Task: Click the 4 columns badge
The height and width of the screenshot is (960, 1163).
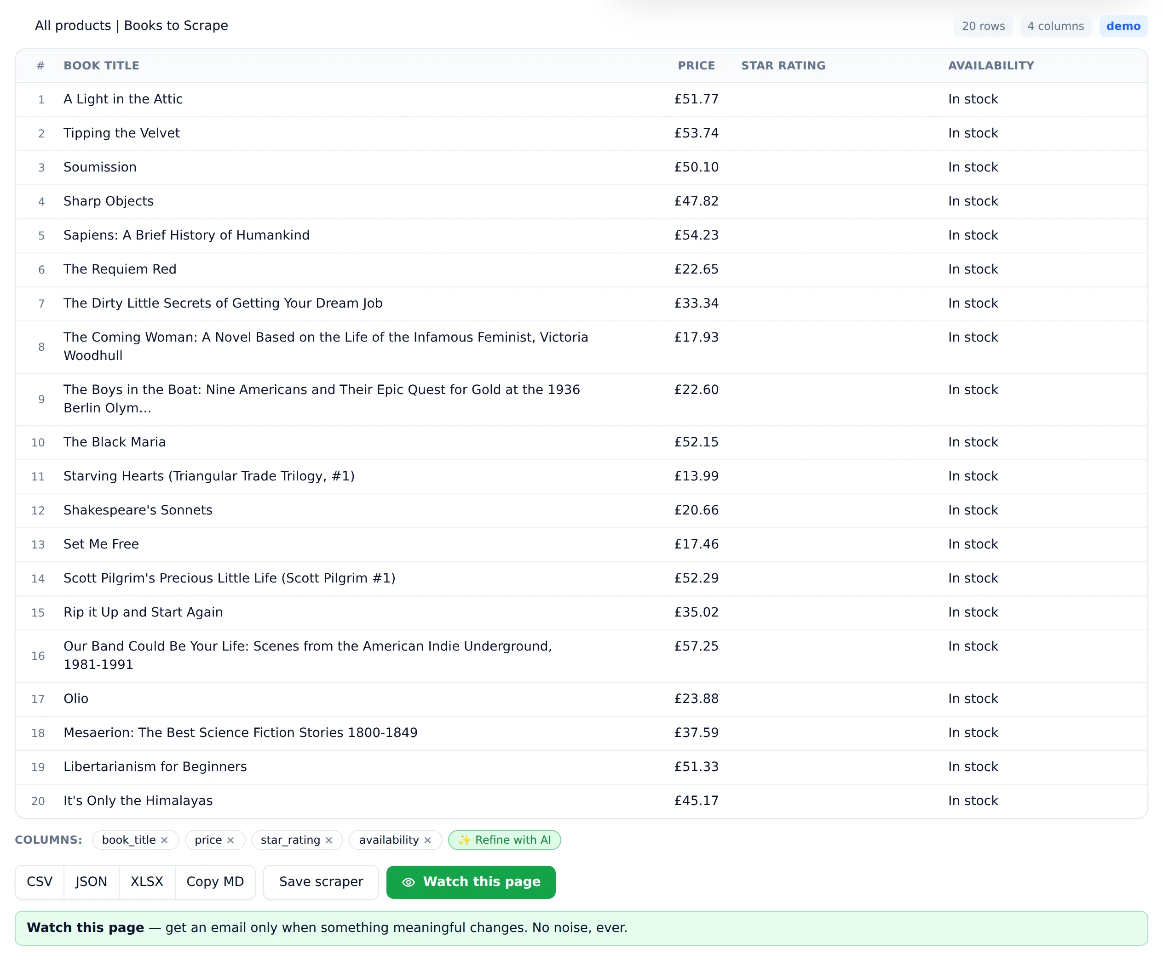Action: pos(1056,26)
